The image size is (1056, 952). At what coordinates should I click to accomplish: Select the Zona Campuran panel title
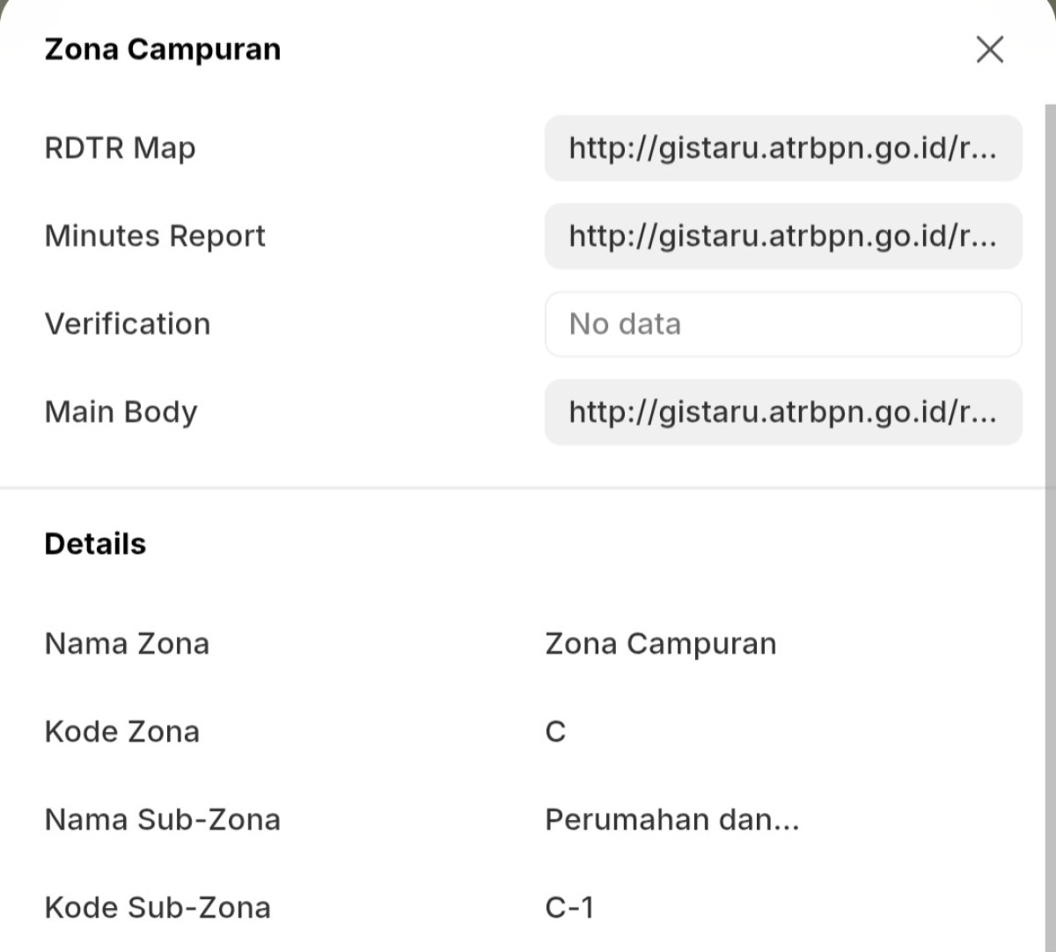coord(163,49)
